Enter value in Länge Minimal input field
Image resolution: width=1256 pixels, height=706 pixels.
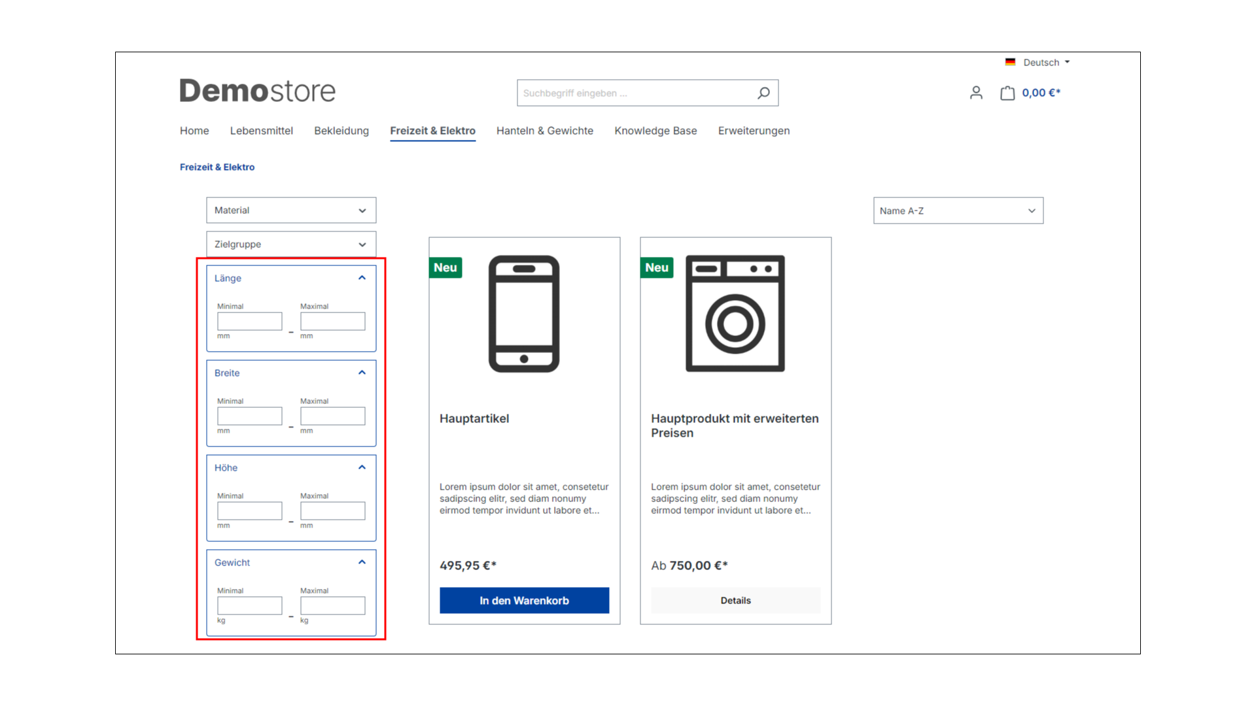[249, 321]
